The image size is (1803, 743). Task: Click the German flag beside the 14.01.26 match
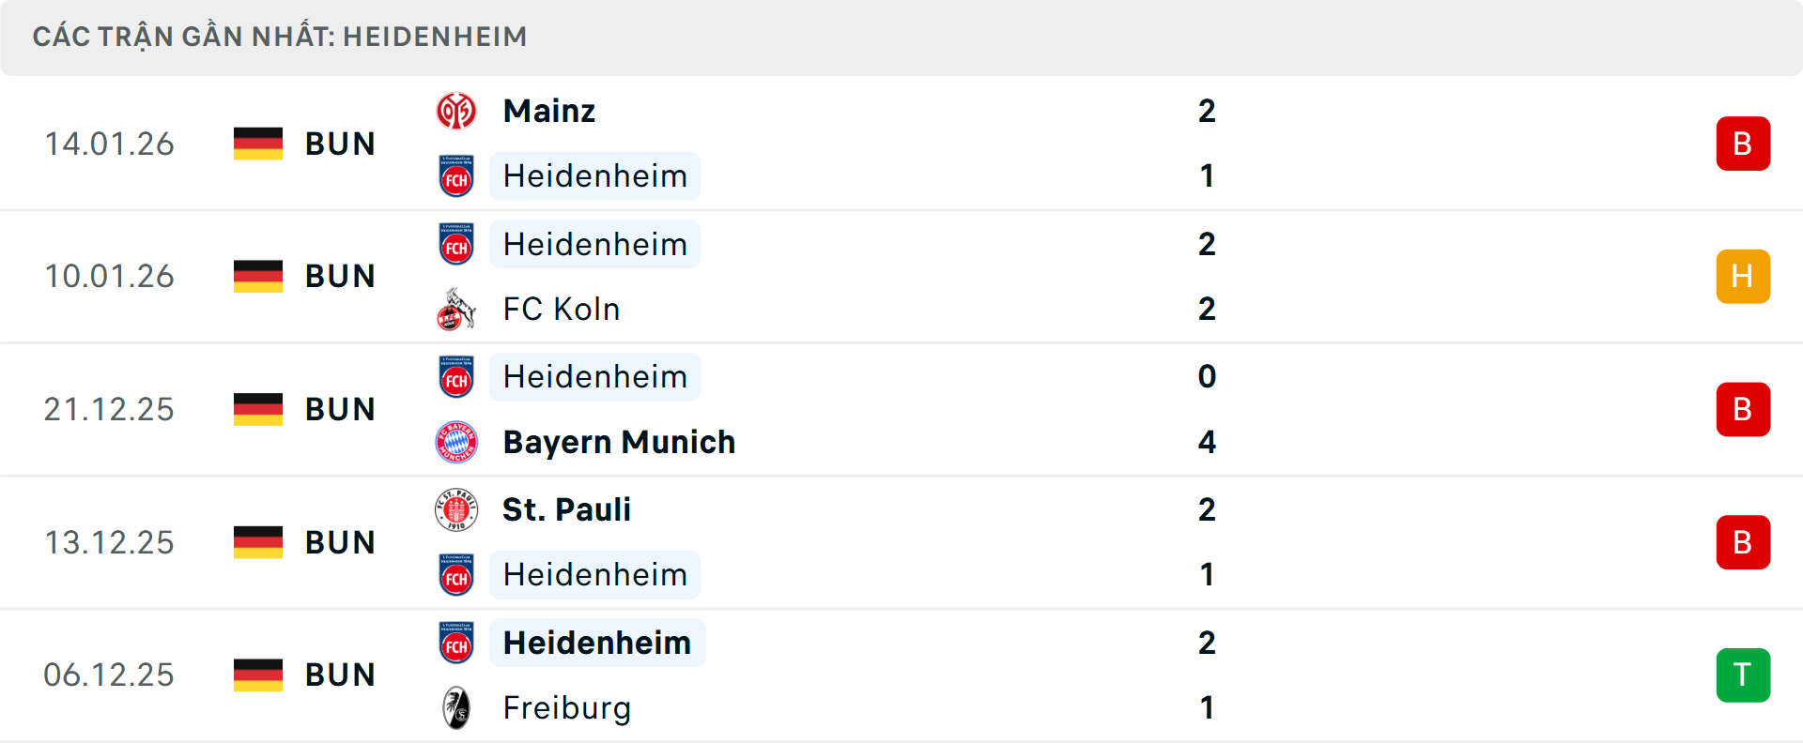[257, 144]
